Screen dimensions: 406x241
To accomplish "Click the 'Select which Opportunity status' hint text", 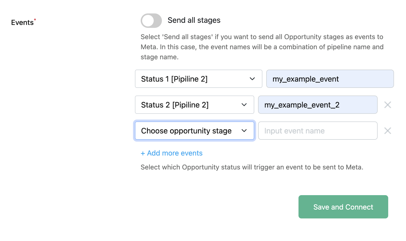I will (x=252, y=167).
